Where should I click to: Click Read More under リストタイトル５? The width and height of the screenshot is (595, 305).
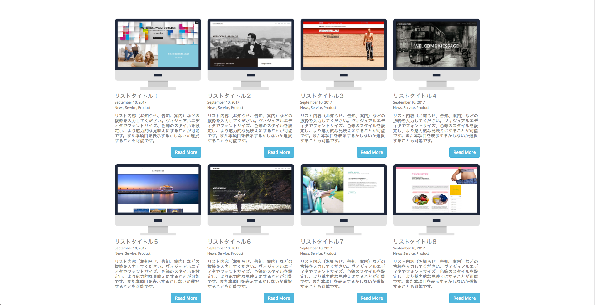pyautogui.click(x=186, y=298)
